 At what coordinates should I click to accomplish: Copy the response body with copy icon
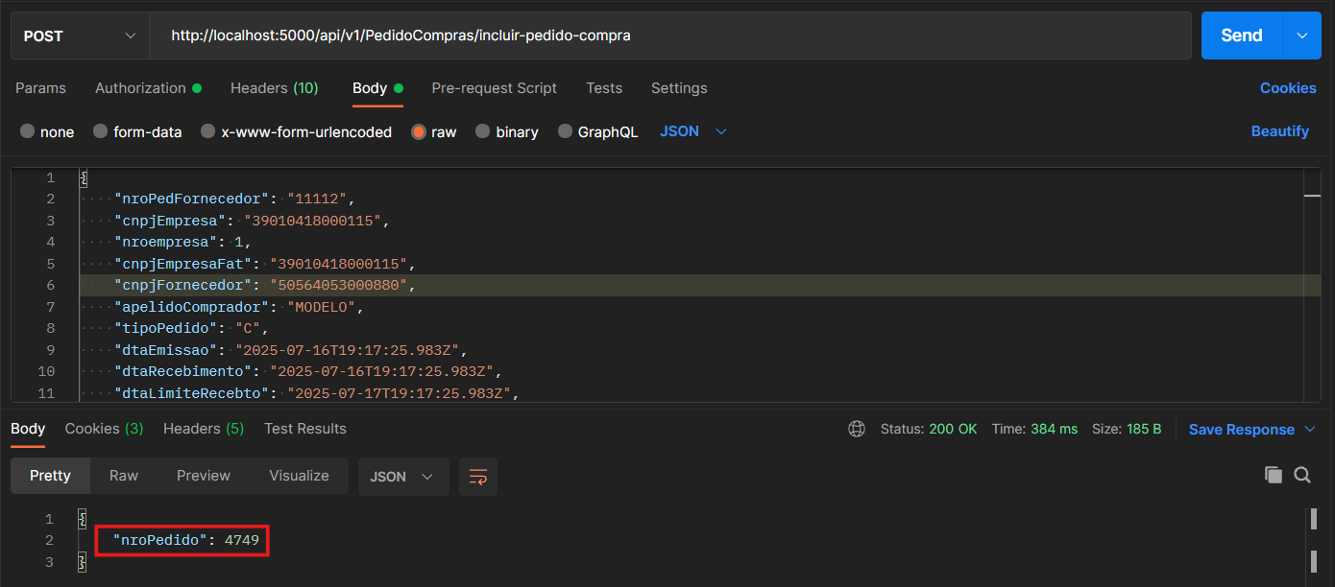[x=1274, y=475]
